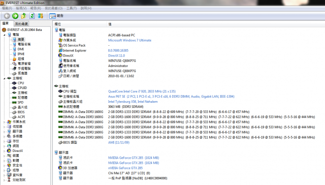Image resolution: width=325 pixels, height=185 pixels.
Task: Click the two-people user toolbar icon
Action: coord(41,16)
